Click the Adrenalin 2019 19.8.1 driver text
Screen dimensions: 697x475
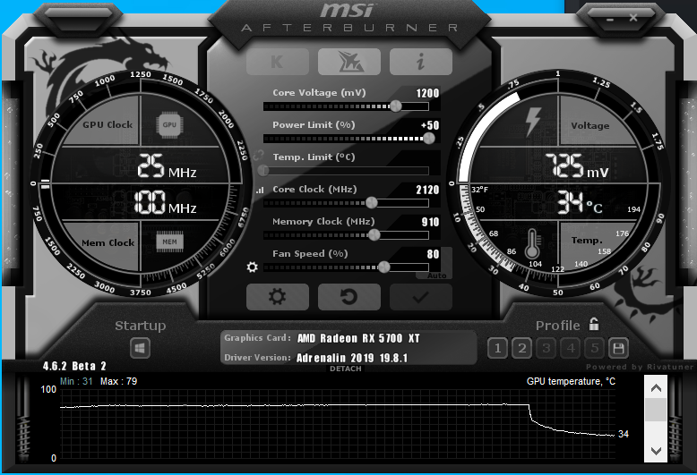(352, 358)
